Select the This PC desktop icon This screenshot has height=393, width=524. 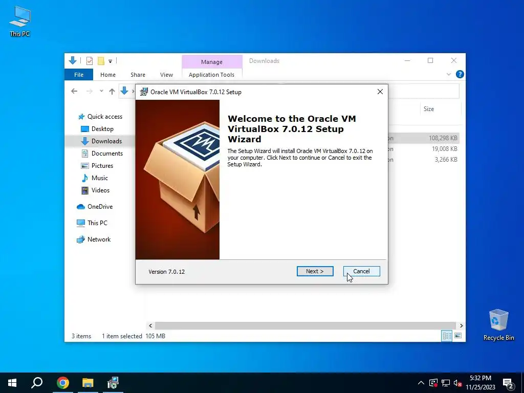20,21
